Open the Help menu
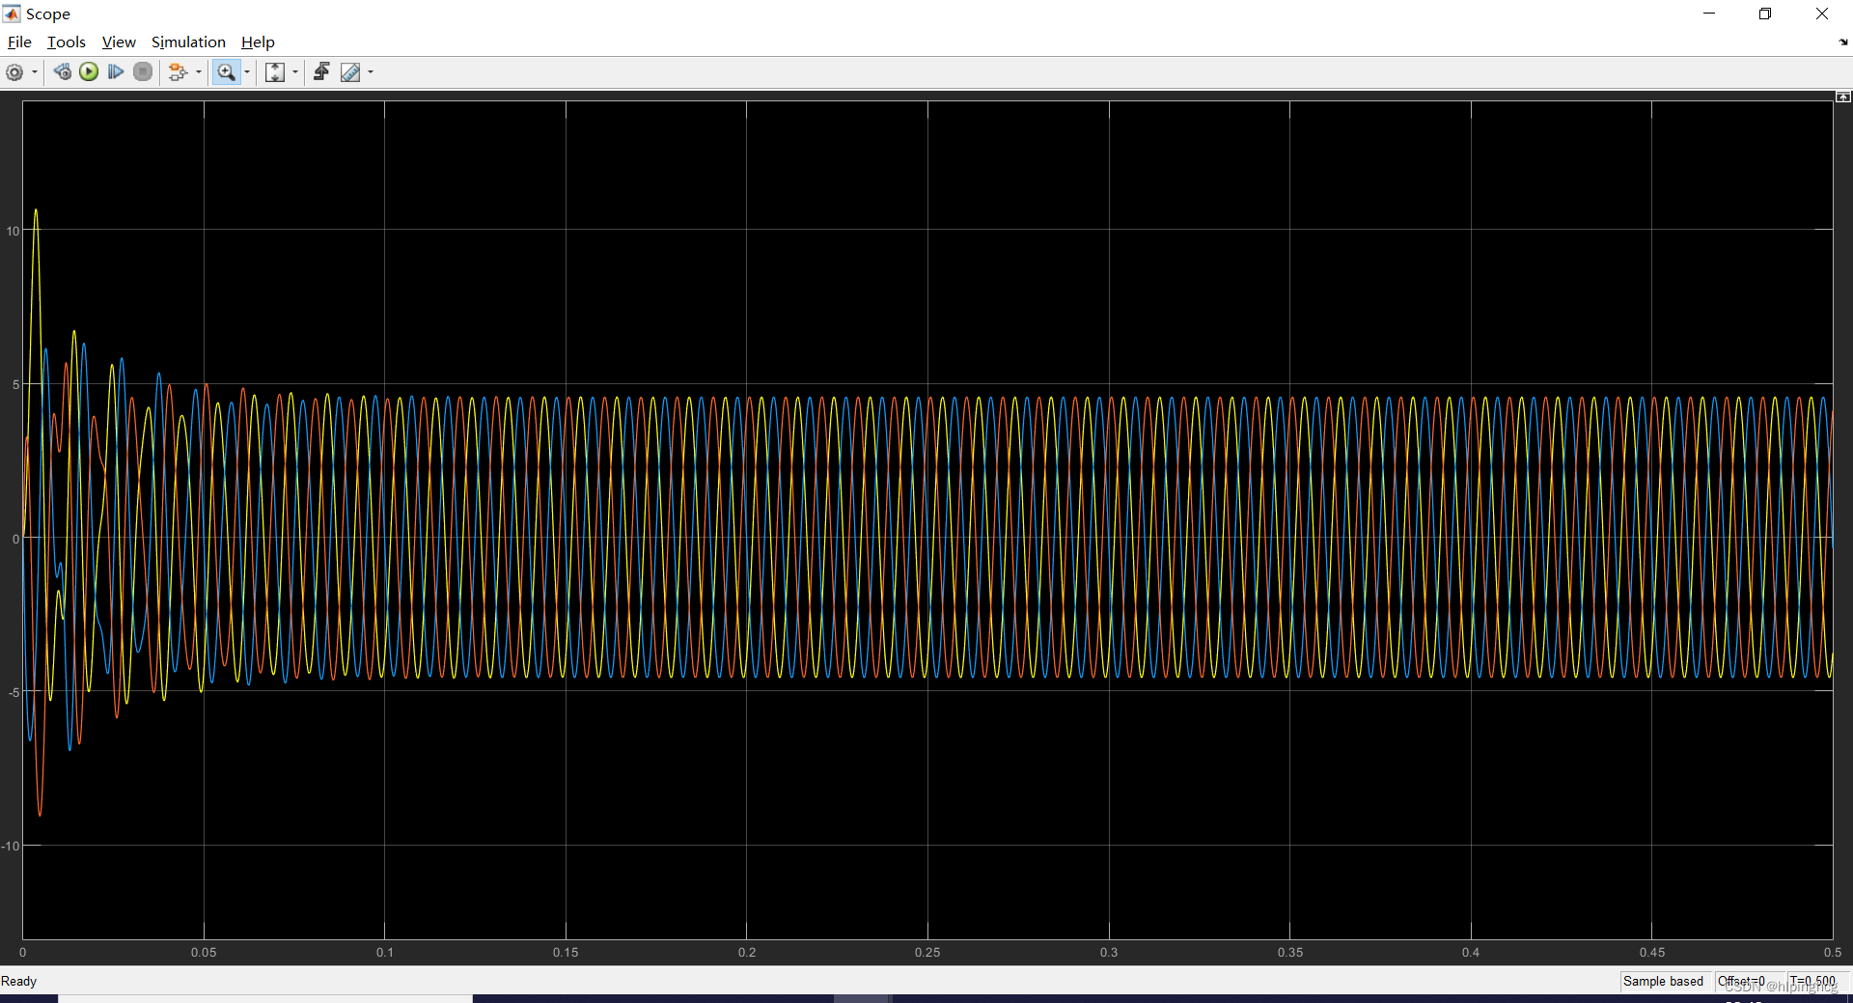The image size is (1853, 1003). click(x=258, y=42)
